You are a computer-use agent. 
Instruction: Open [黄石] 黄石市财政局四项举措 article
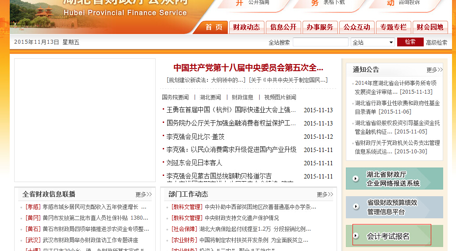pos(87,229)
